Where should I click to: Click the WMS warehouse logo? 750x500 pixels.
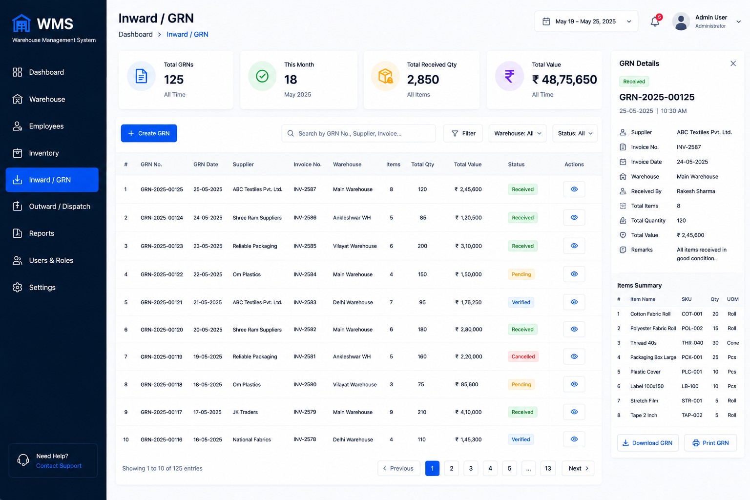pyautogui.click(x=21, y=23)
